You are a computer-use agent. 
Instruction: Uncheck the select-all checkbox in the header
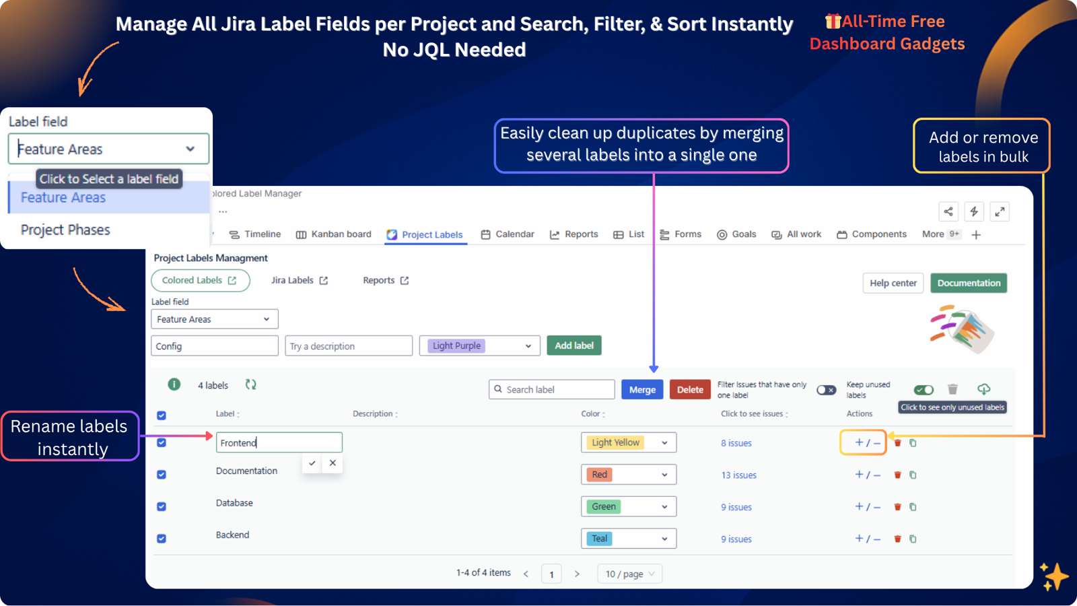click(x=161, y=415)
